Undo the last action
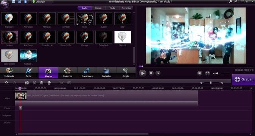Image resolution: width=255 pixels, height=136 pixels. click(6, 83)
